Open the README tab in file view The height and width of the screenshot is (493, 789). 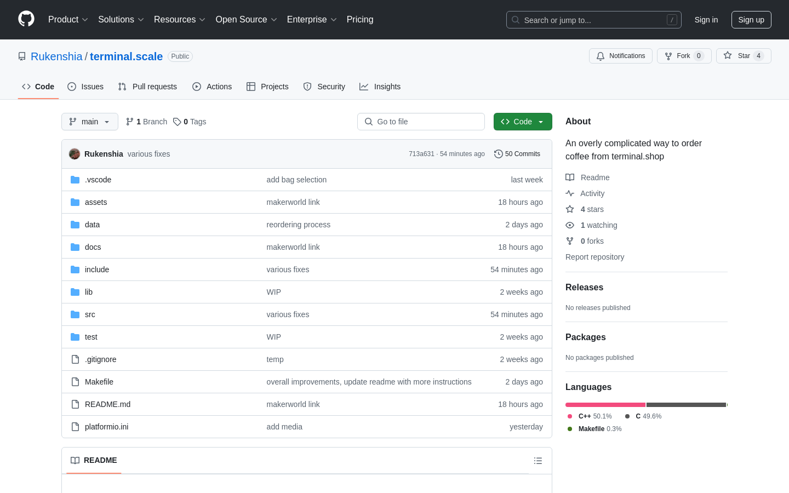pyautogui.click(x=94, y=460)
